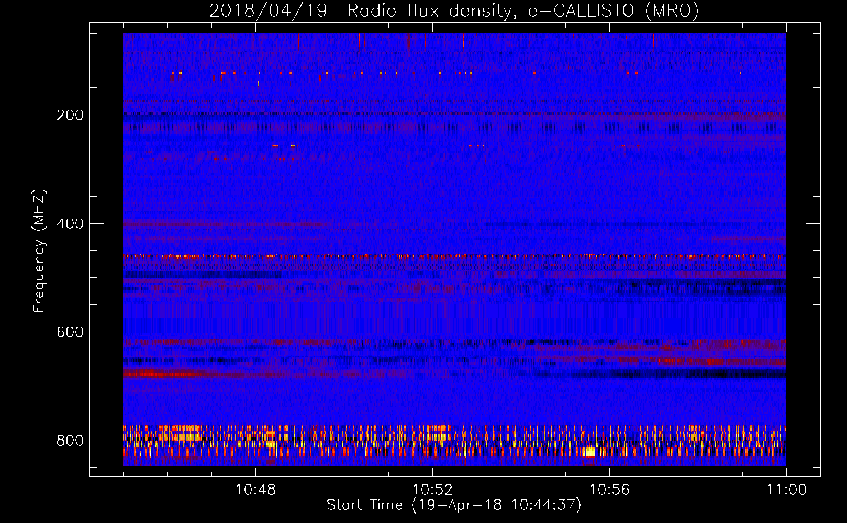The image size is (847, 523).
Task: Click the 600 frequency tick label
Action: [x=70, y=333]
